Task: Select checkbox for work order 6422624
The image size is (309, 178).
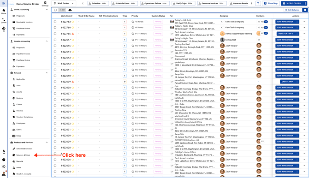Action: point(55,172)
